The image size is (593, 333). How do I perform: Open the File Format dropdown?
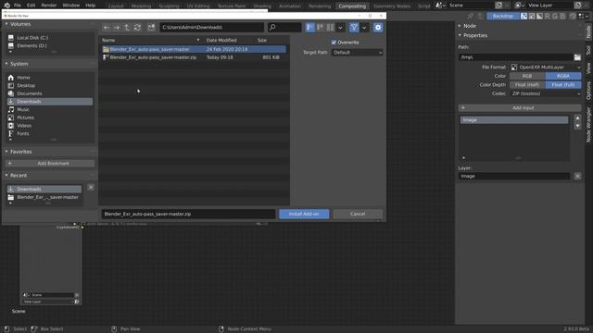pos(546,68)
